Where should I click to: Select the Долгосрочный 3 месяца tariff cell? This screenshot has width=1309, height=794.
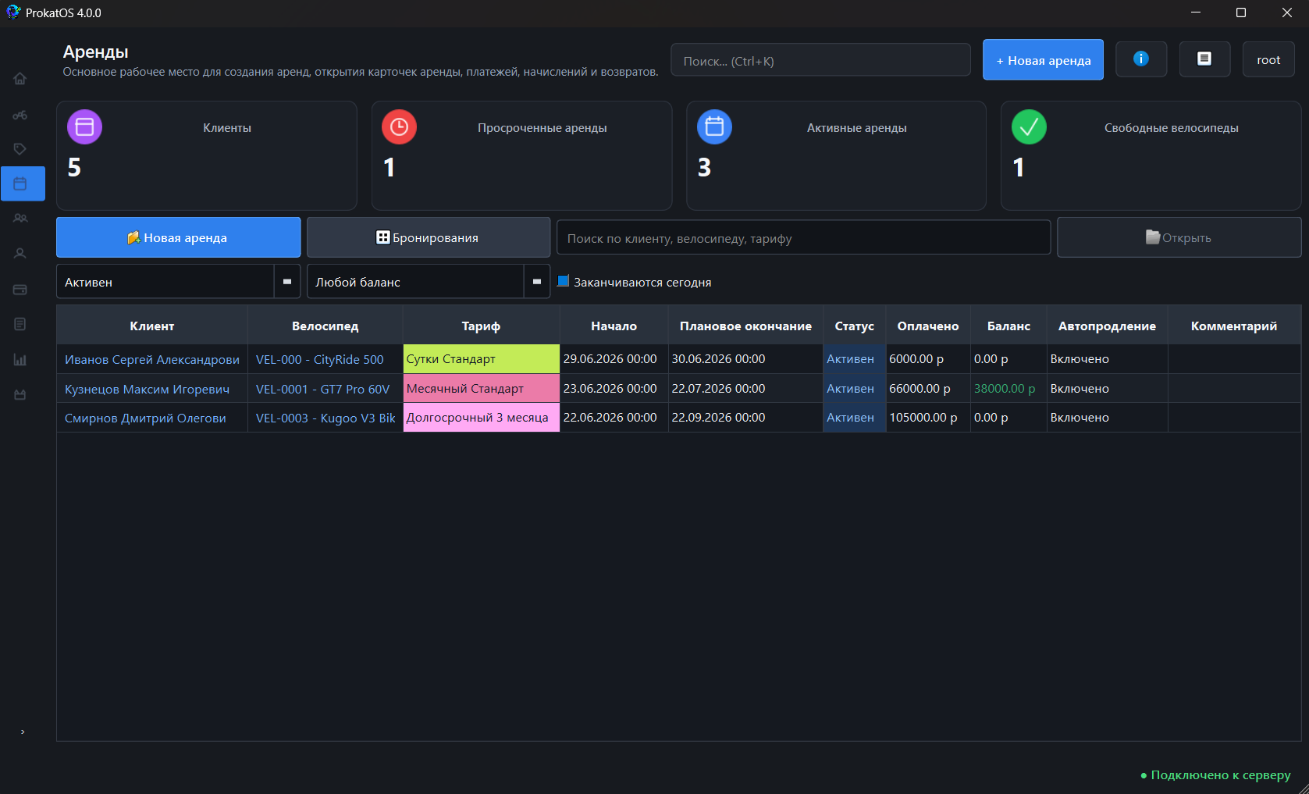481,418
